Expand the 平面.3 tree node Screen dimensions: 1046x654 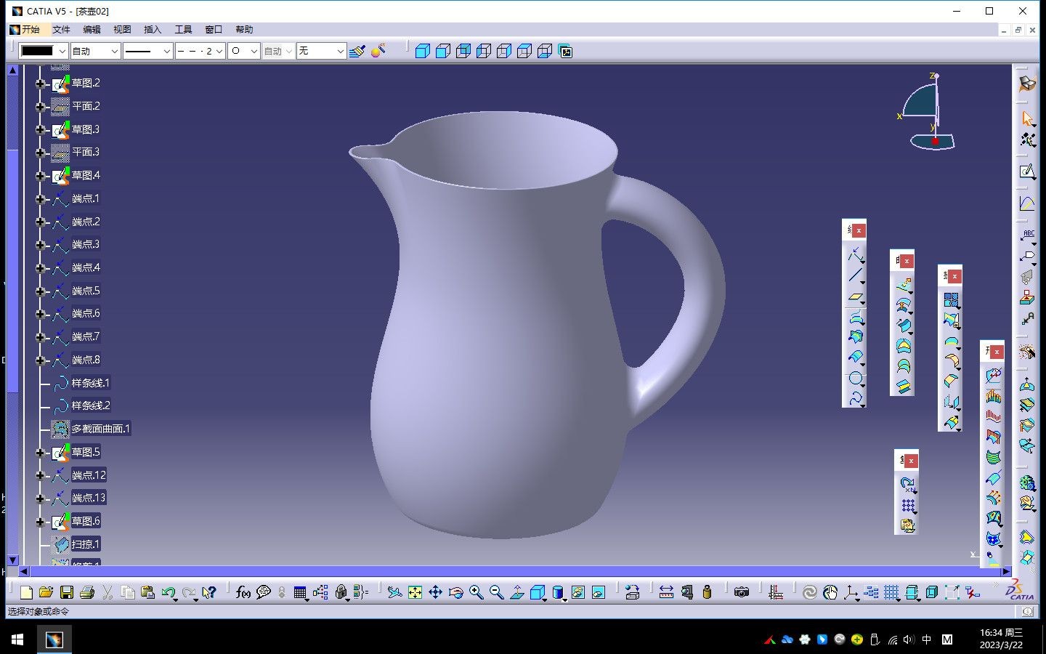(40, 153)
